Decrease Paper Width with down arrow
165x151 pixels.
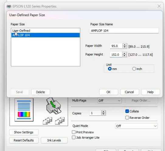125,47
